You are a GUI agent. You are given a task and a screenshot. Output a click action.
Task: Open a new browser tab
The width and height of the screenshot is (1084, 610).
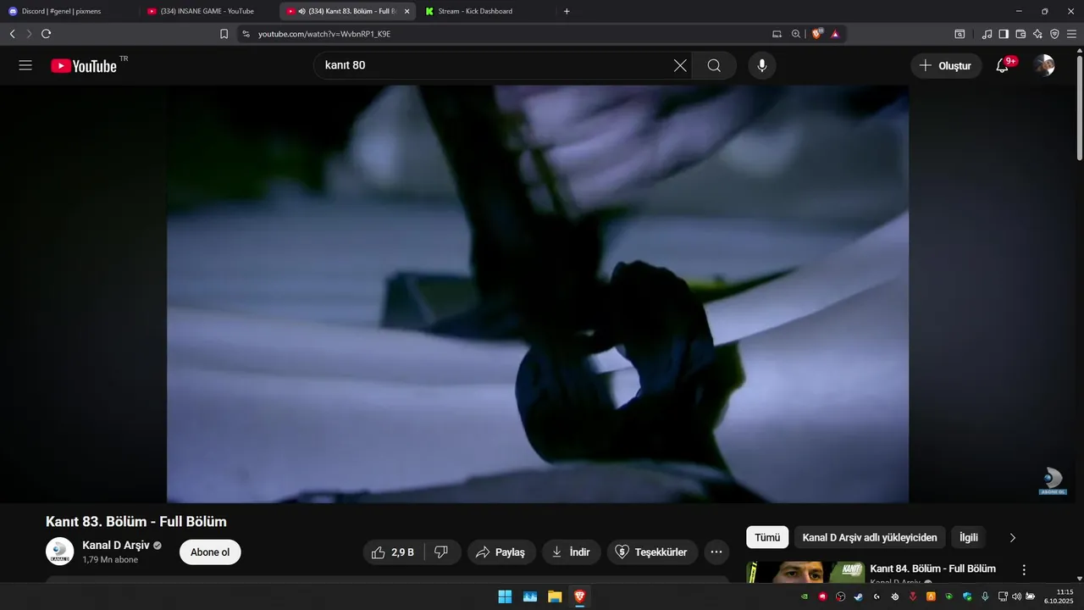[567, 11]
